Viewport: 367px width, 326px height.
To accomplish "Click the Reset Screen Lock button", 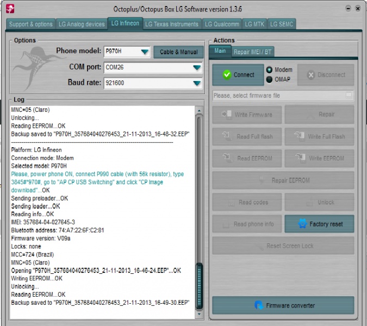I will point(283,246).
